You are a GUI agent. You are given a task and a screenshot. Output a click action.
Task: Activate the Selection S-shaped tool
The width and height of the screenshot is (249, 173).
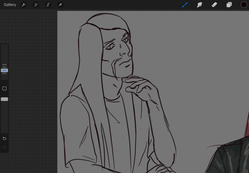tap(48, 5)
